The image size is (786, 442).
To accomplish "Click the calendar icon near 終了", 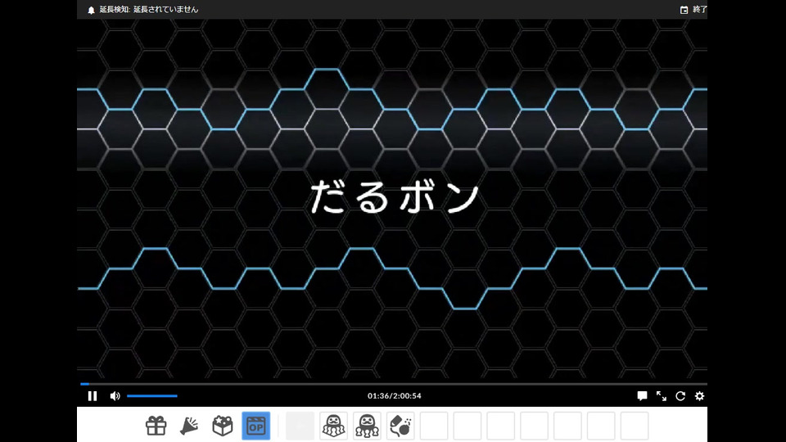I will [x=684, y=10].
